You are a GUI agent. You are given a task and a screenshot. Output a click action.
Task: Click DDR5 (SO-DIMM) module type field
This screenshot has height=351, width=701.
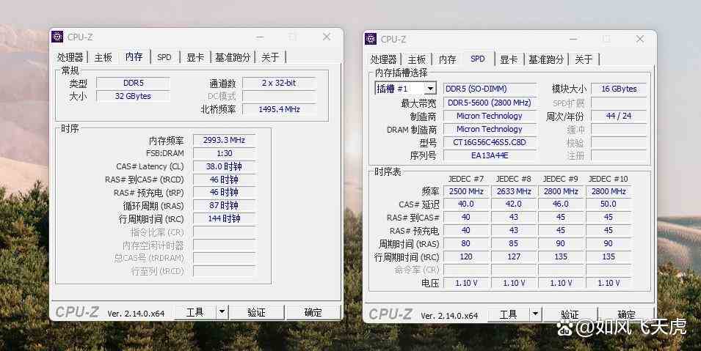[490, 89]
